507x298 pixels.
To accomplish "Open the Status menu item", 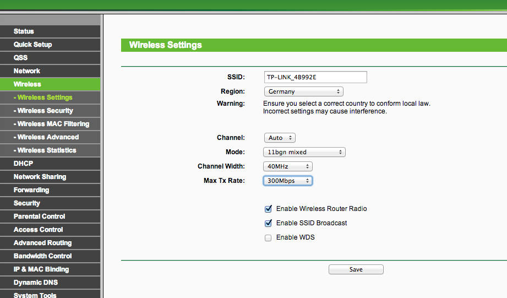I will [x=50, y=31].
